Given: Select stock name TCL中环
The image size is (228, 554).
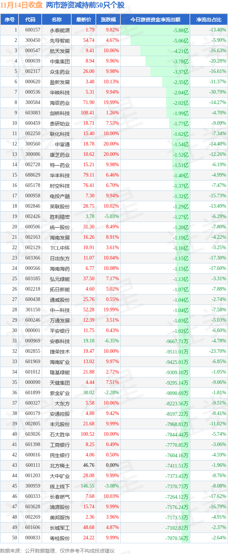Looking at the screenshot, I should point(60,248).
